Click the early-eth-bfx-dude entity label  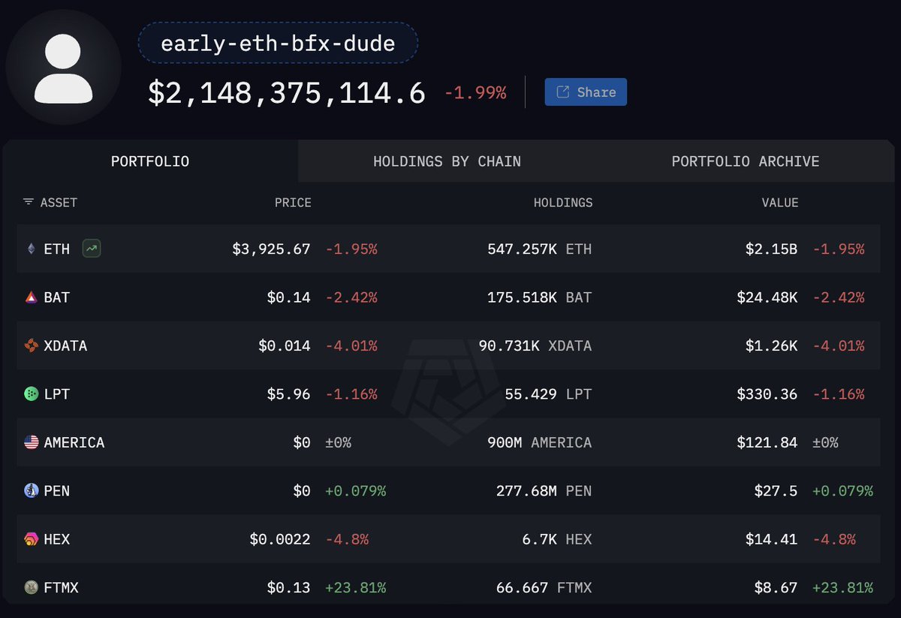pyautogui.click(x=278, y=44)
